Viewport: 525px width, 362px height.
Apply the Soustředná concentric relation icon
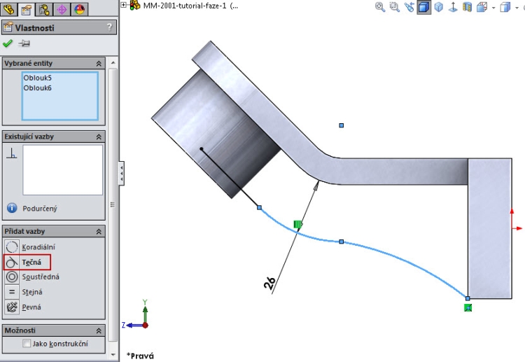point(12,277)
